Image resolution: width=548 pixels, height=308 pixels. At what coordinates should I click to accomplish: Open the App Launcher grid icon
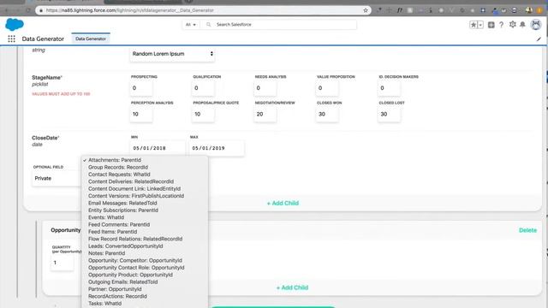pyautogui.click(x=11, y=38)
